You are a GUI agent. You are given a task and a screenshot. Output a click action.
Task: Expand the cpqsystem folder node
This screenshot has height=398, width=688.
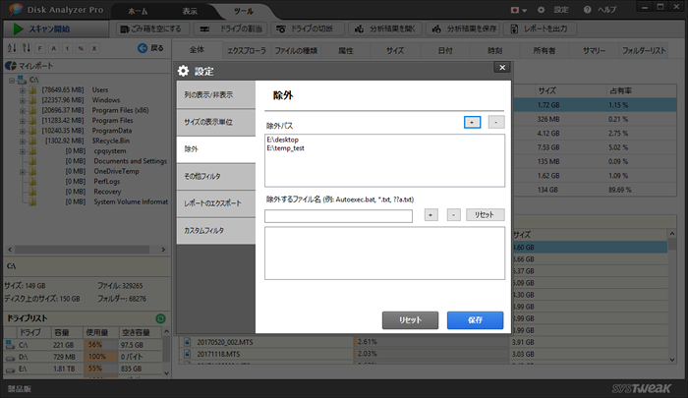point(23,151)
